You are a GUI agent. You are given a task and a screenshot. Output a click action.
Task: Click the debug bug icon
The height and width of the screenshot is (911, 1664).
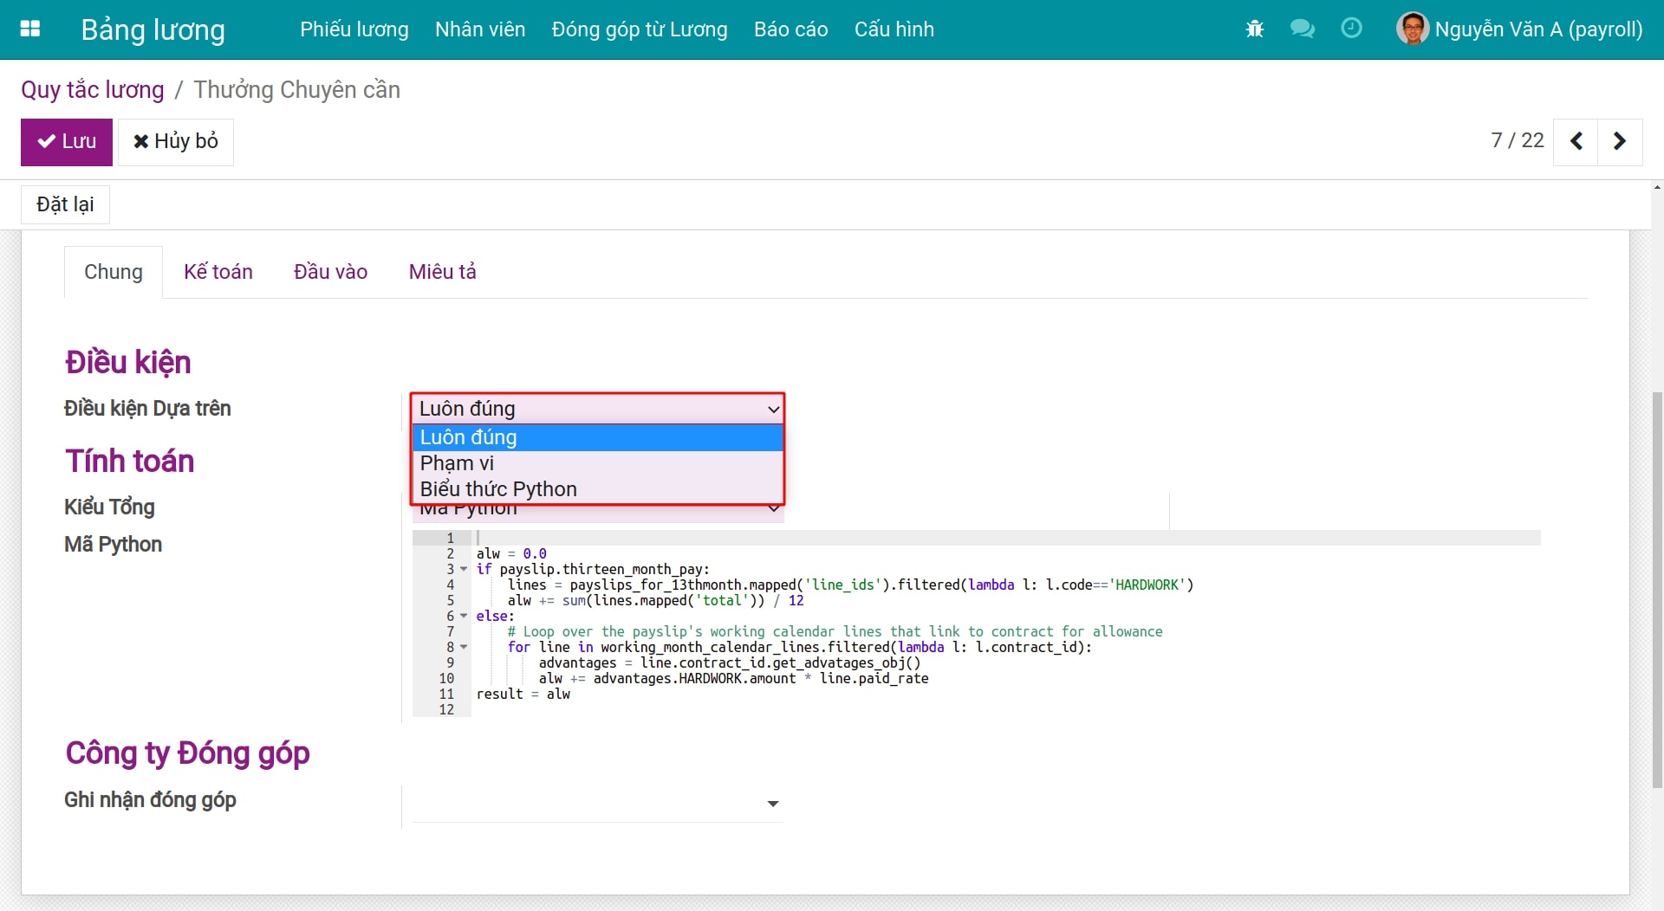coord(1254,29)
